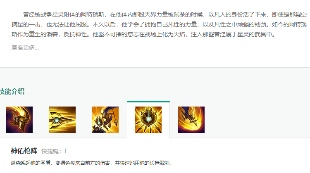Click the lore line starting 斯作为重生的潘森

(x=143, y=34)
